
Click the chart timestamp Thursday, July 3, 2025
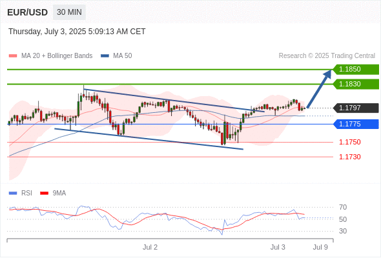click(47, 32)
